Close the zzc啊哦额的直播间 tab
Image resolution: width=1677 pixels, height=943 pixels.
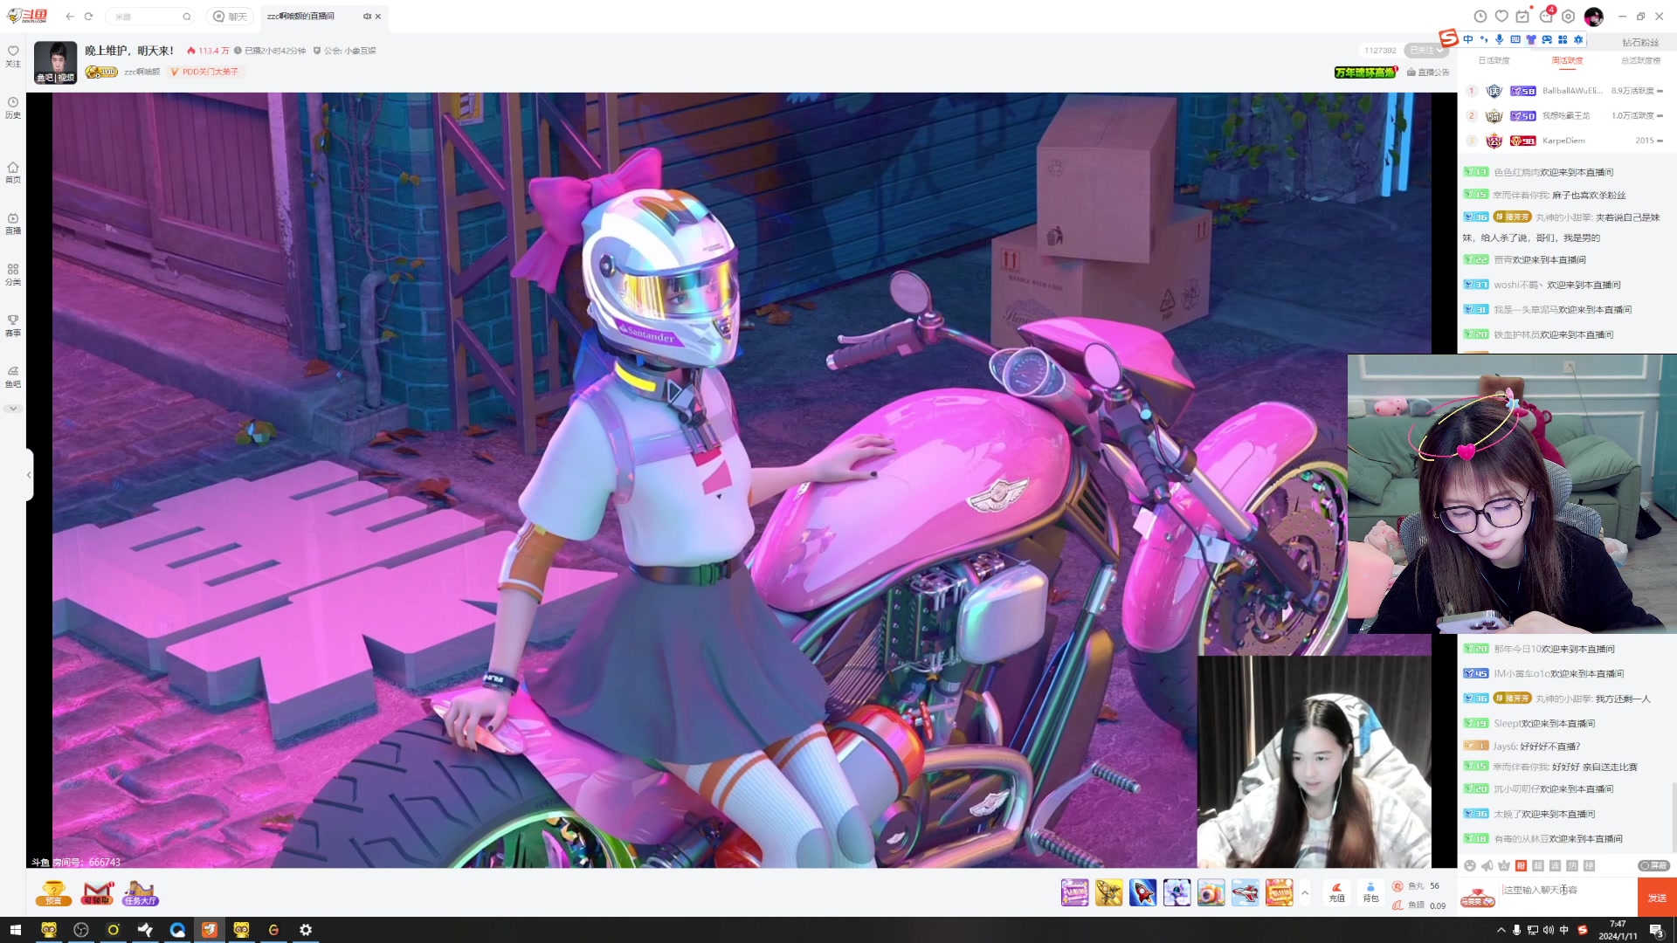378,17
